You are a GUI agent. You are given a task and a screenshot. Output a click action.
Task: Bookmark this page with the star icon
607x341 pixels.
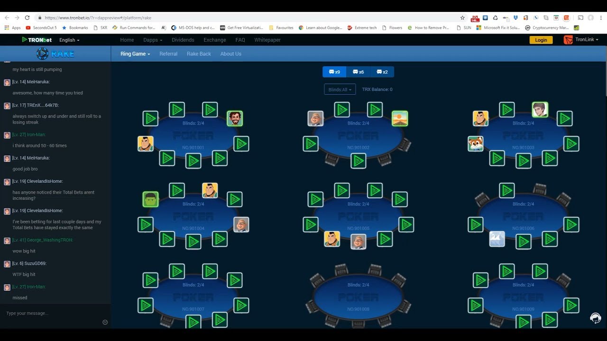(462, 18)
